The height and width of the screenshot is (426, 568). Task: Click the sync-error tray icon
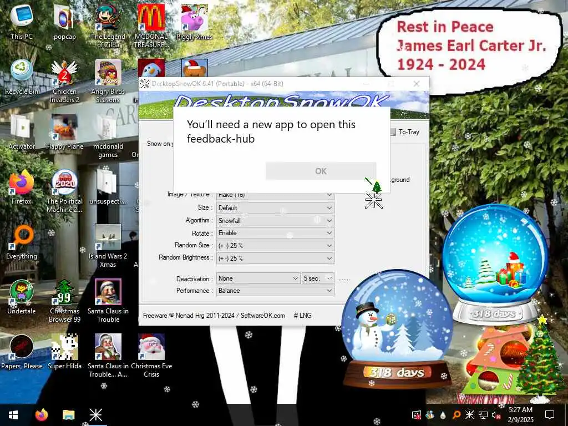tap(417, 415)
